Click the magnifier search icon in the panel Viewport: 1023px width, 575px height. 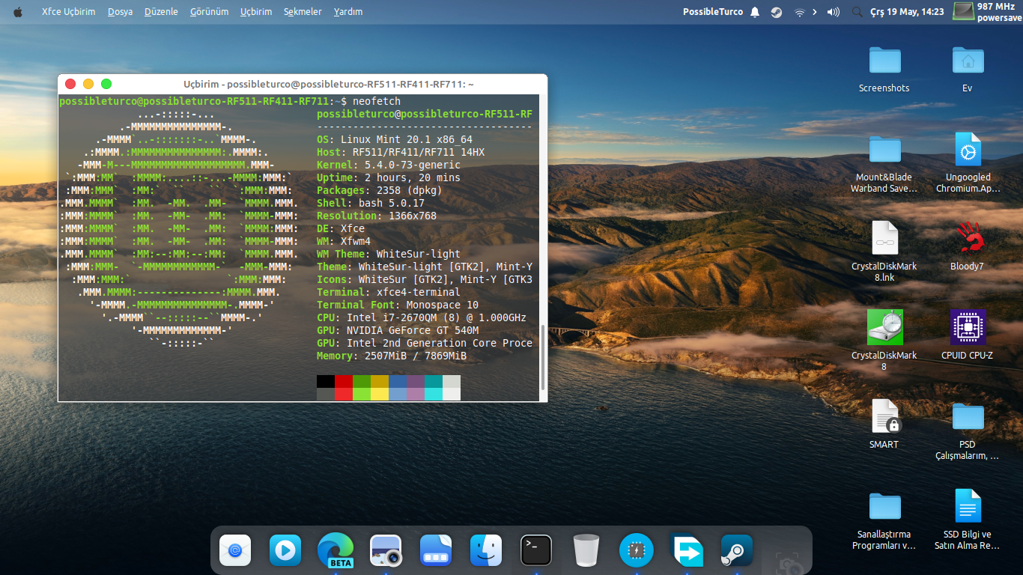point(857,12)
